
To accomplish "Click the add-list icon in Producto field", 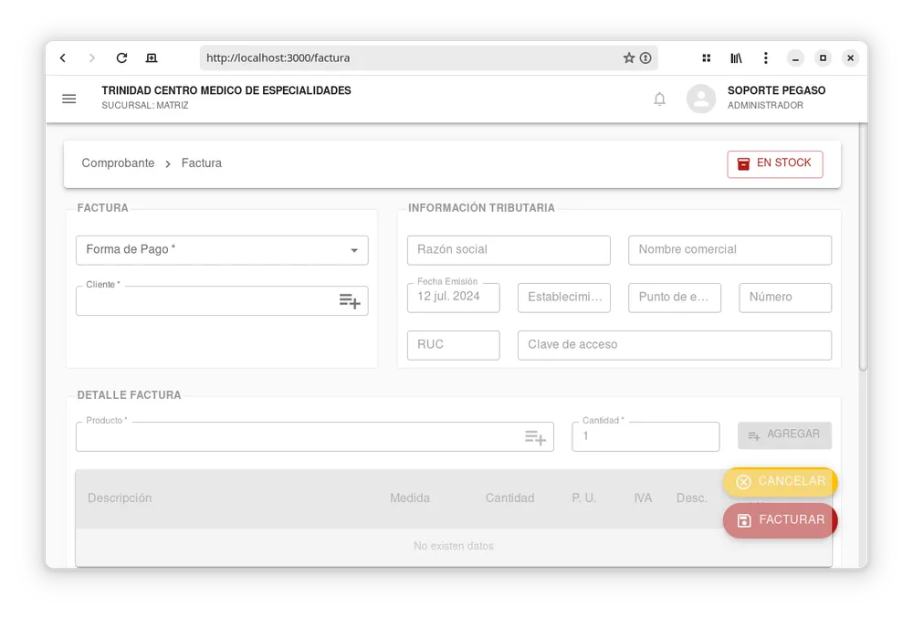I will [x=535, y=437].
